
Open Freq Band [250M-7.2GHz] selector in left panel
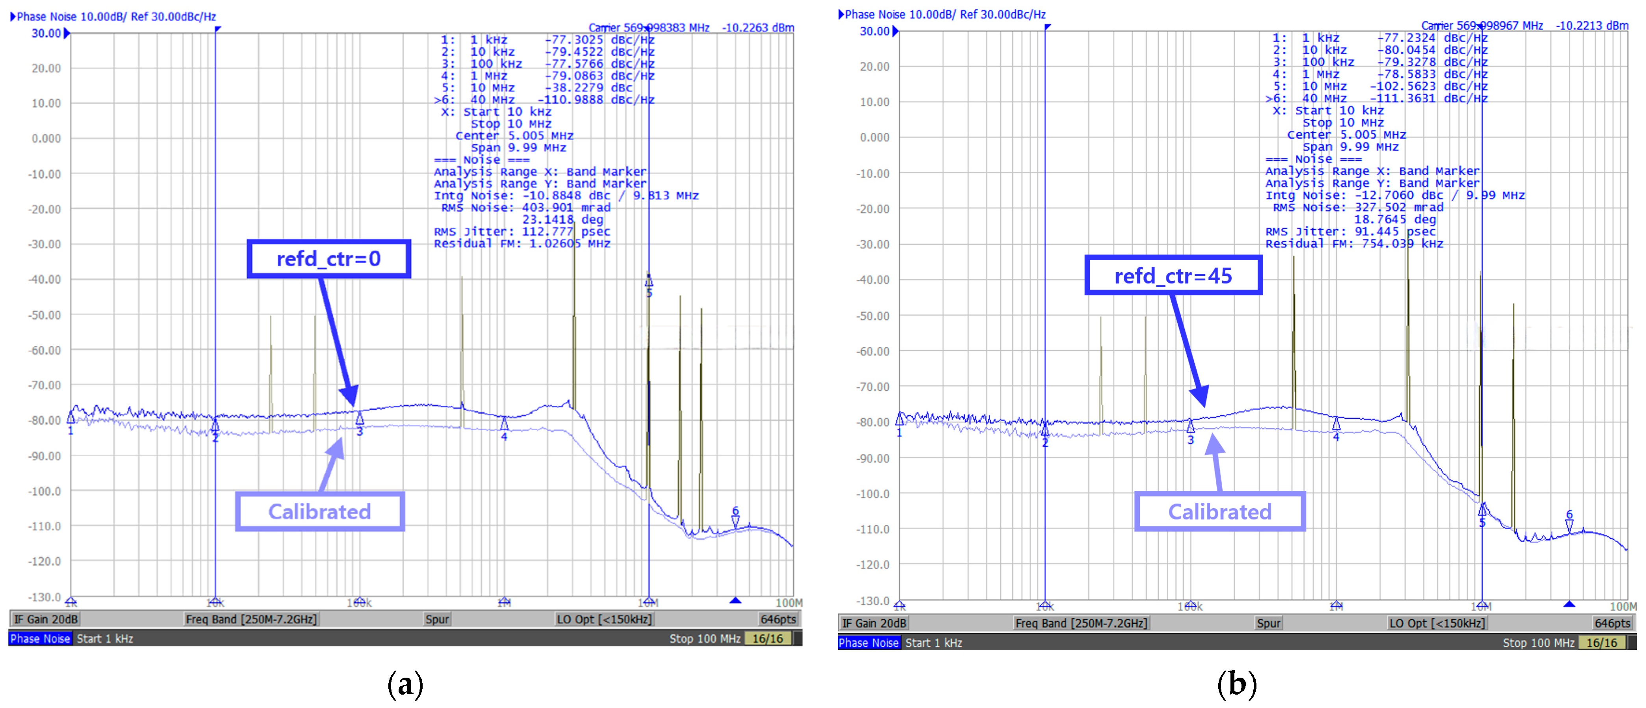[x=251, y=619]
